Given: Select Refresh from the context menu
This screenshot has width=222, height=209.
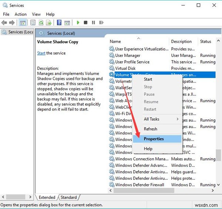Looking at the screenshot, I should click(151, 129).
